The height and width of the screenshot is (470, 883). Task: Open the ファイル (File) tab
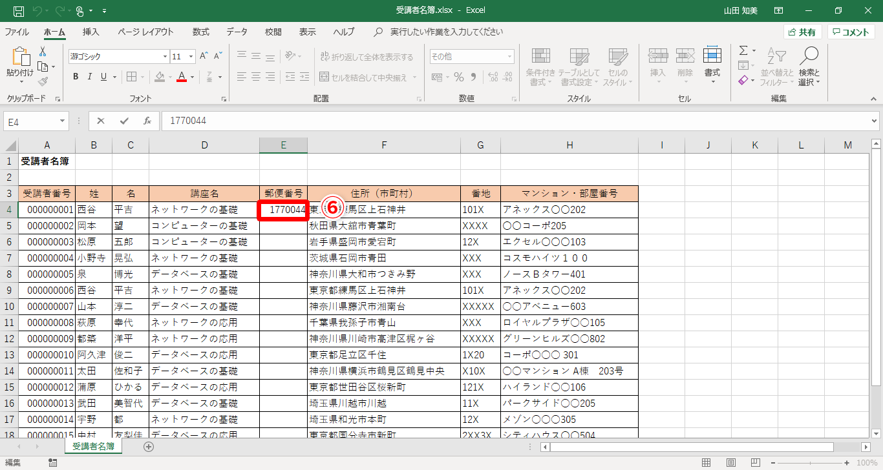17,32
